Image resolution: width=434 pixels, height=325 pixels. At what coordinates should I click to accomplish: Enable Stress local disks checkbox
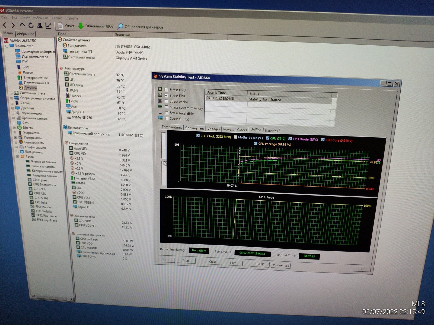(167, 113)
